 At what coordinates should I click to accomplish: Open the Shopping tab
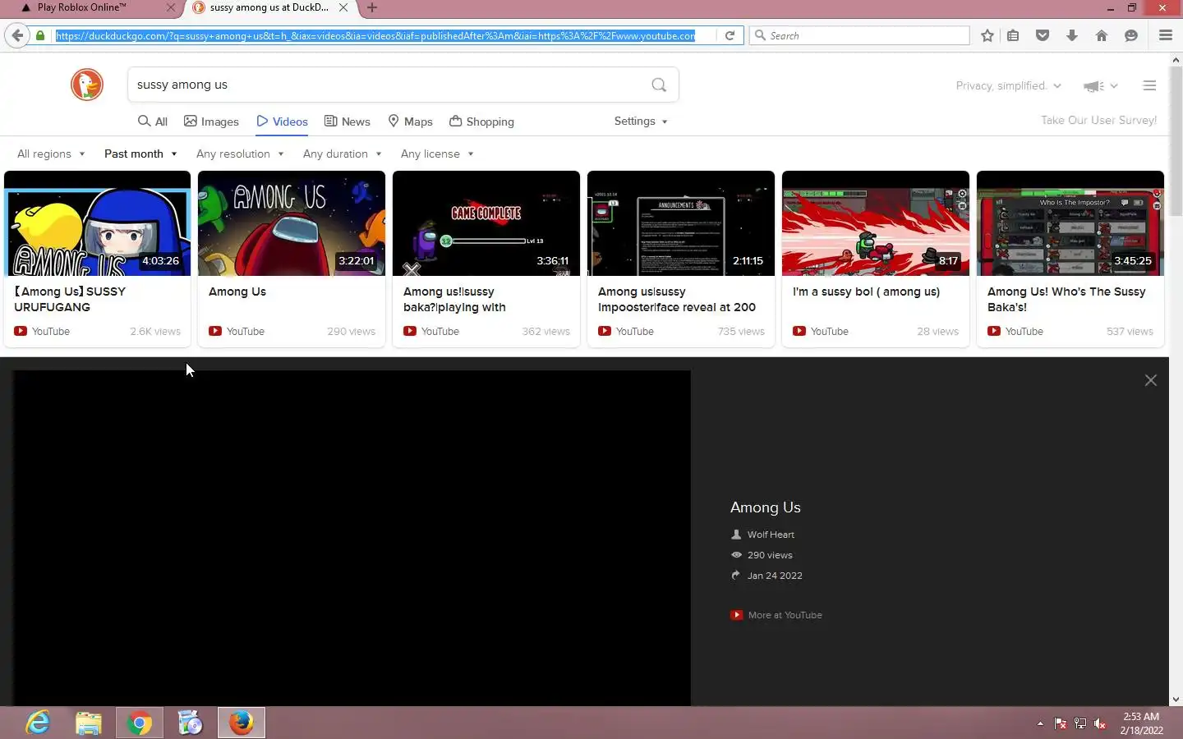481,122
